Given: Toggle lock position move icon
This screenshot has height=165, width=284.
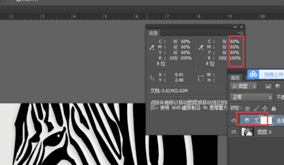Looking at the screenshot, I should [265, 108].
